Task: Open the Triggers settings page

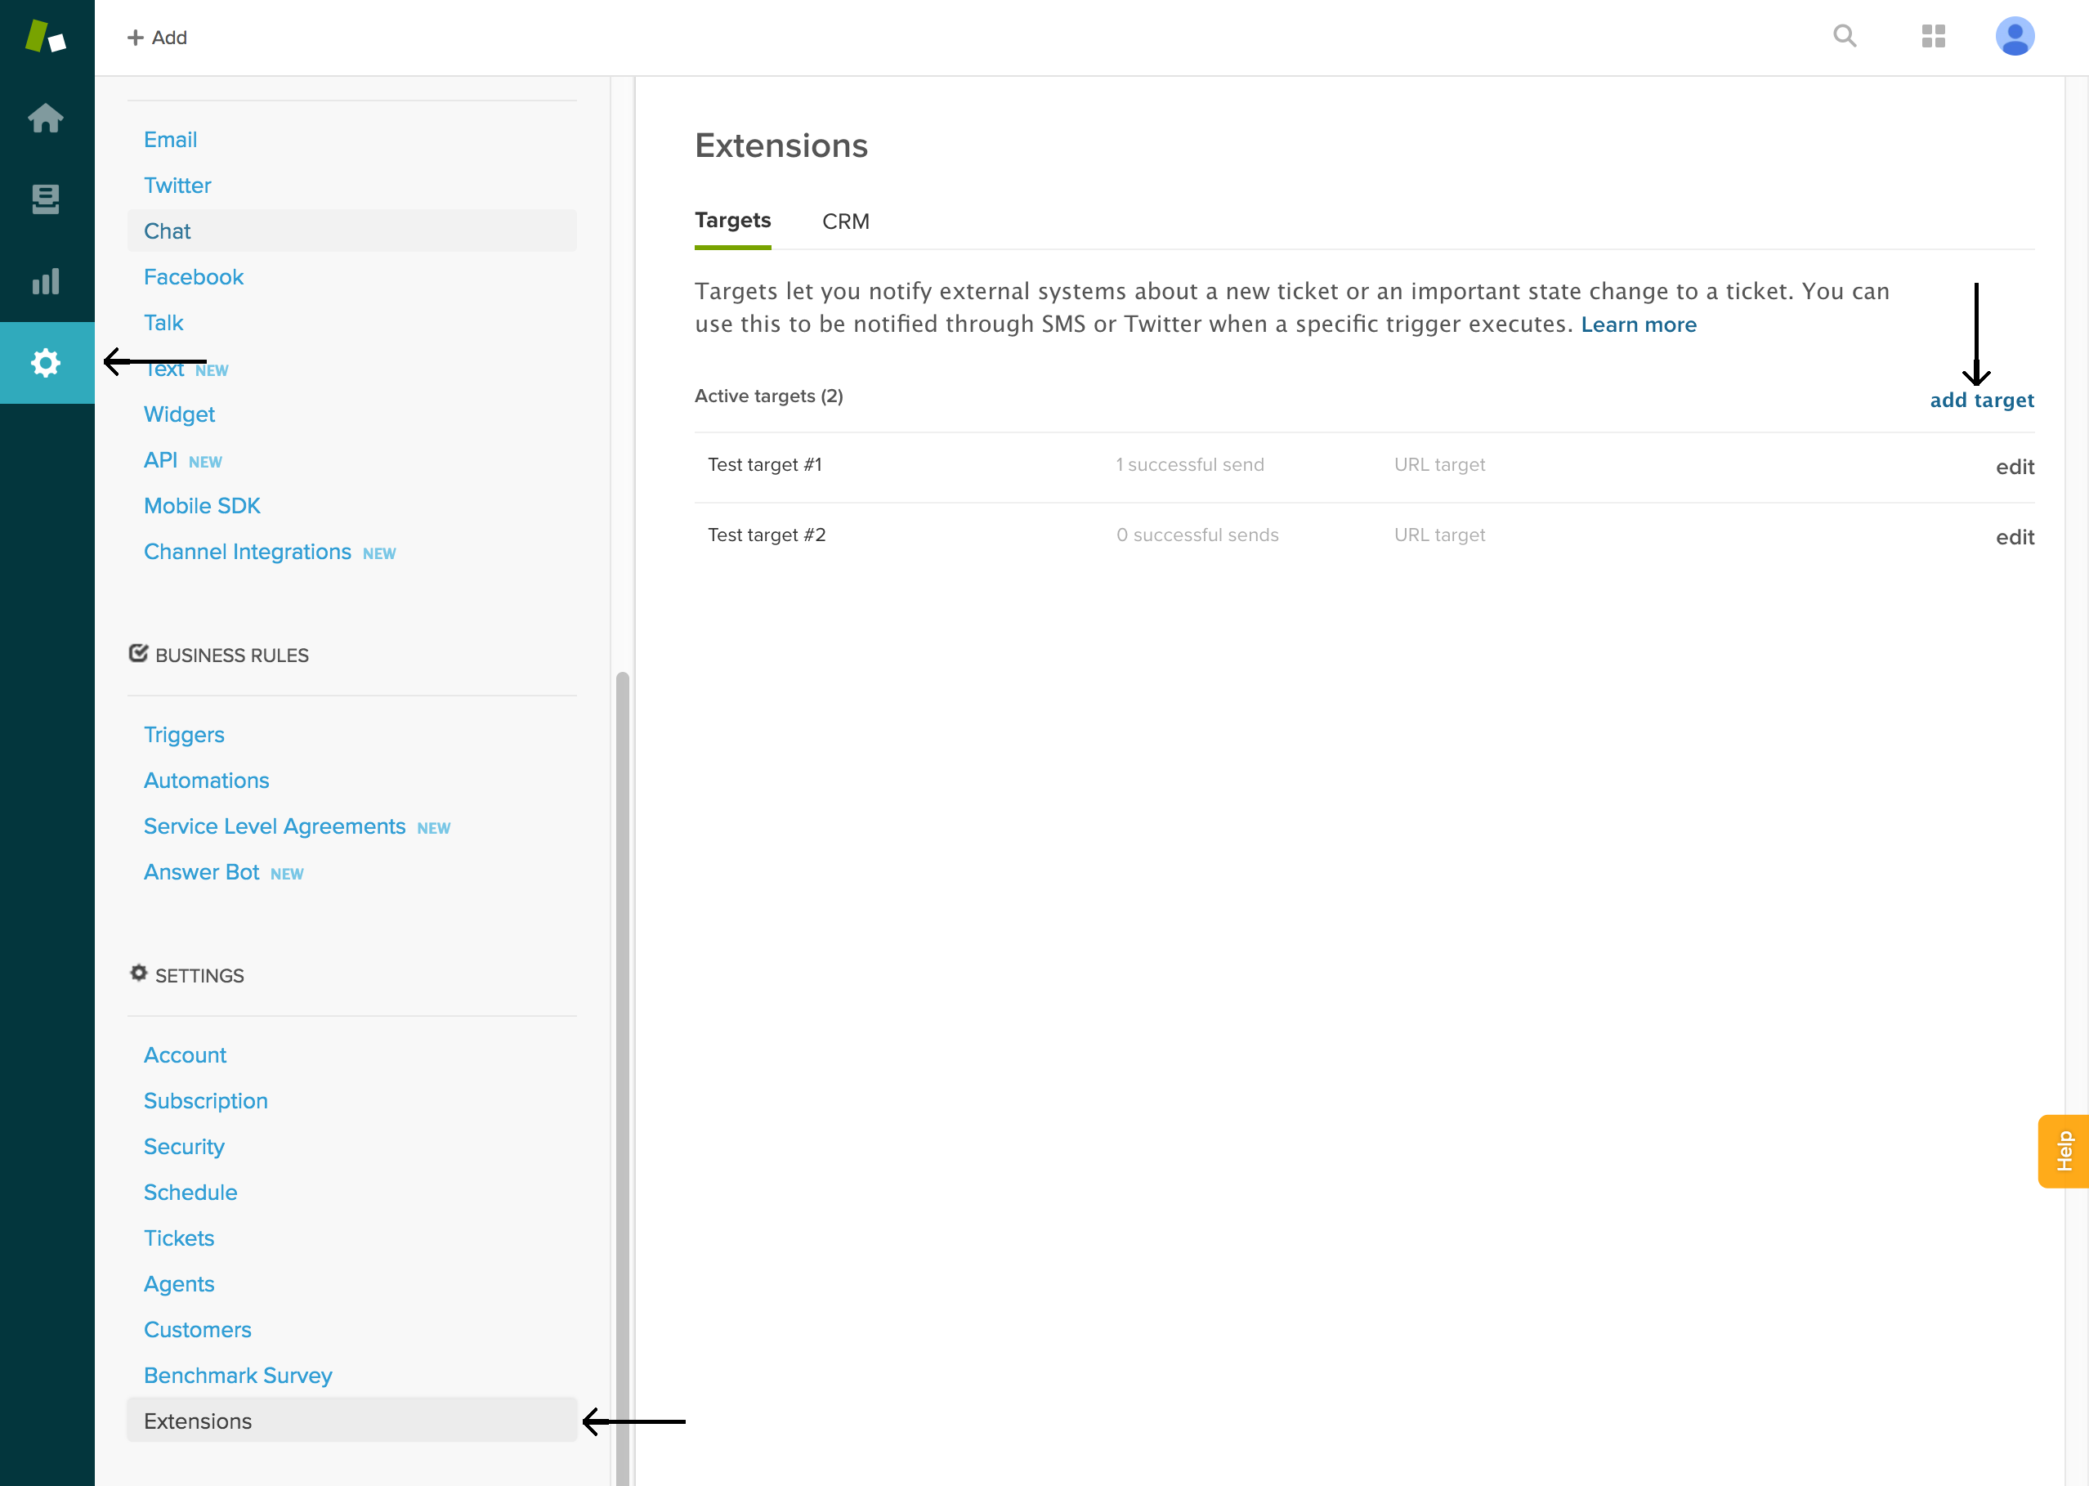Action: click(x=184, y=735)
